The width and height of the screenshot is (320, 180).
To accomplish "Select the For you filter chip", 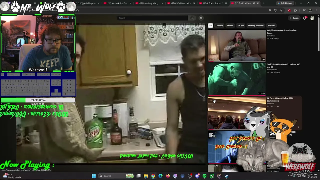I will 240,25.
